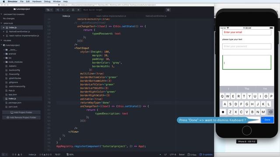Click Add Project Folder button
This screenshot has width=280, height=157.
click(x=21, y=113)
